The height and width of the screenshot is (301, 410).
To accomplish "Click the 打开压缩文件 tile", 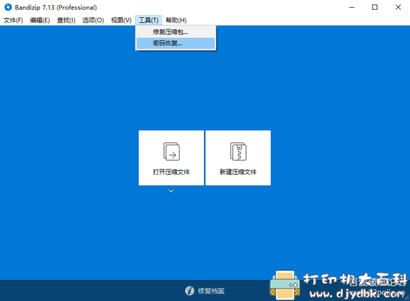I will coord(171,158).
